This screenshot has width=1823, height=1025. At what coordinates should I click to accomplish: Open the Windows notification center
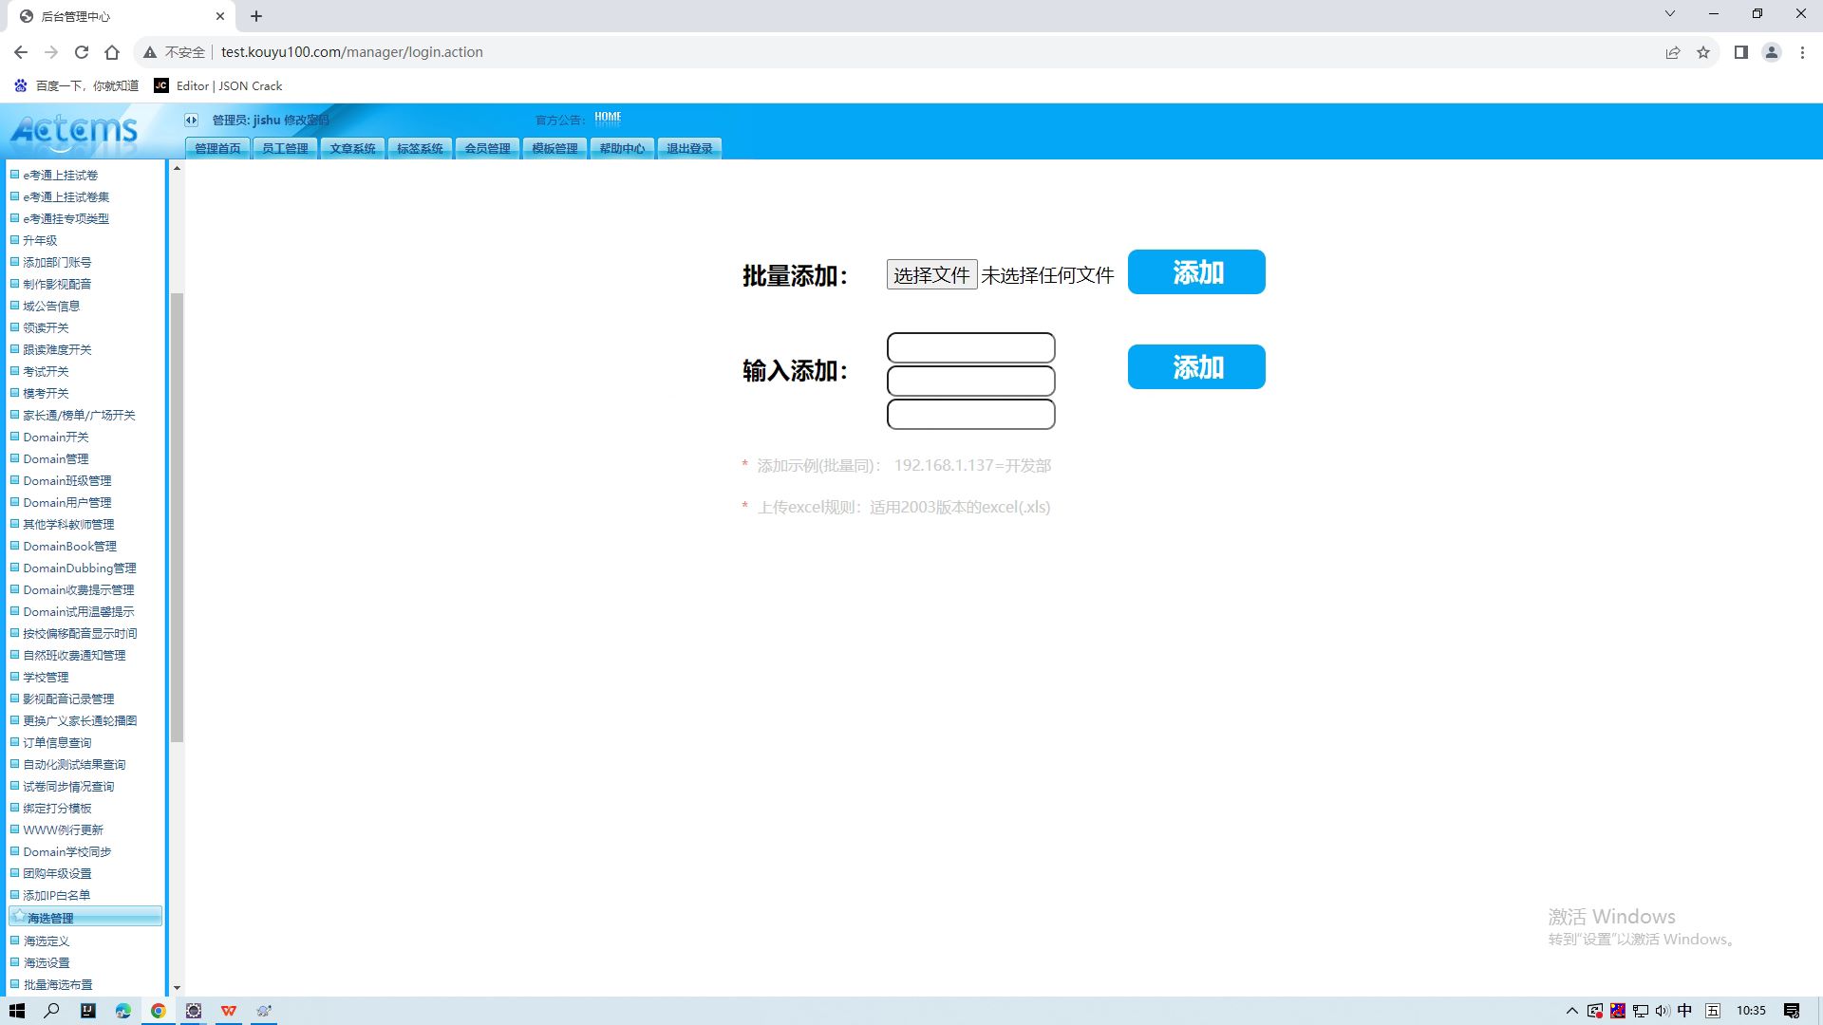pos(1792,1011)
